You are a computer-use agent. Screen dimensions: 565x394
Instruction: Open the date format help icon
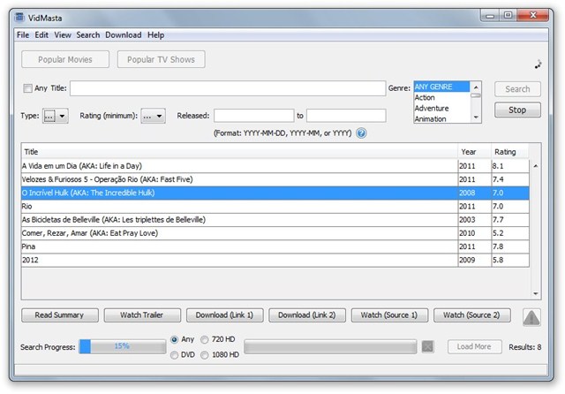point(361,133)
